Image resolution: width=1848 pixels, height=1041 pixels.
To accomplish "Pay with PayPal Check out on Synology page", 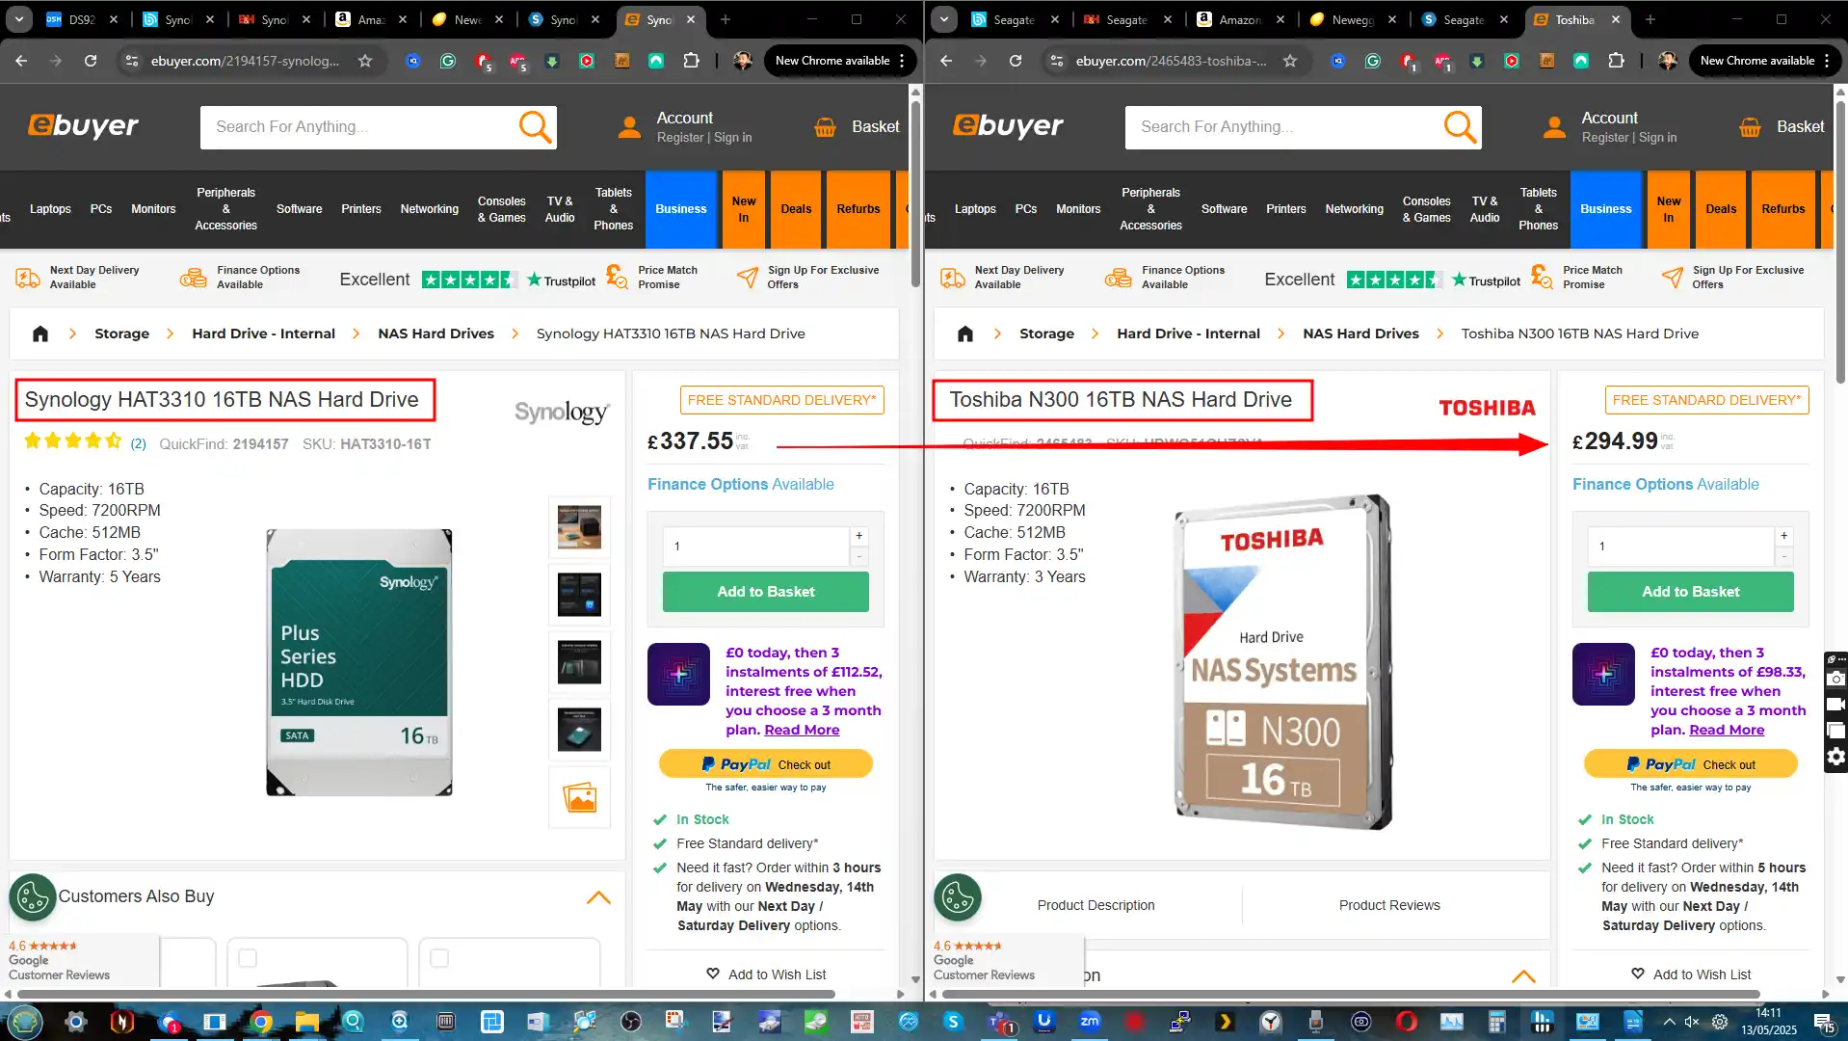I will [765, 763].
